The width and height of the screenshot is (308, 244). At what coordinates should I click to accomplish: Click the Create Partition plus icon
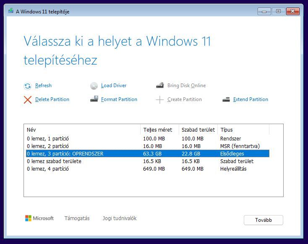pyautogui.click(x=160, y=100)
